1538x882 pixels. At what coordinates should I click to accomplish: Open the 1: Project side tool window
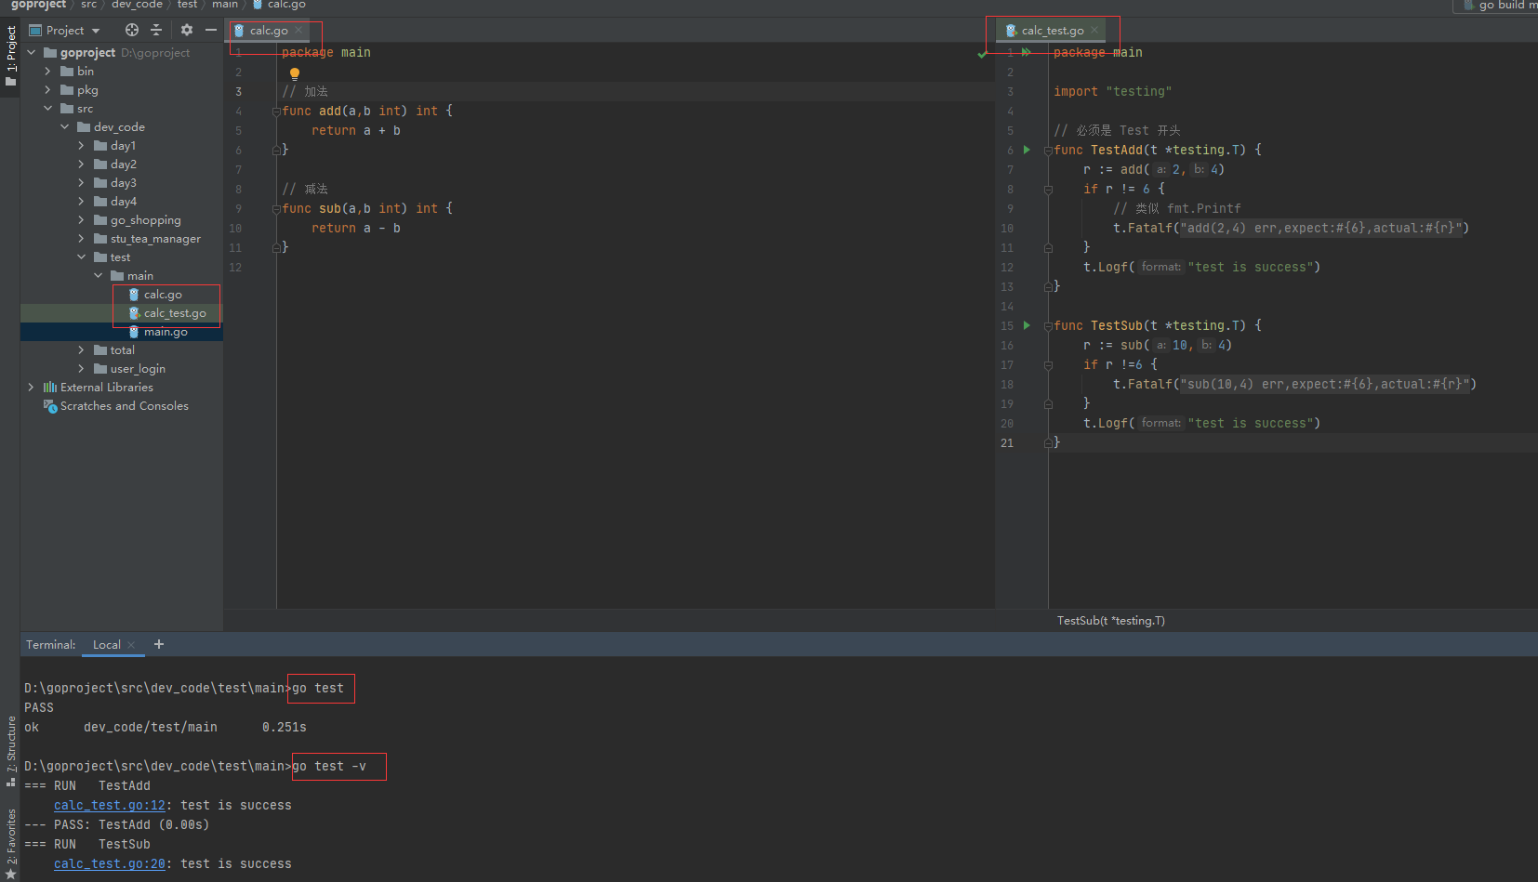point(10,56)
